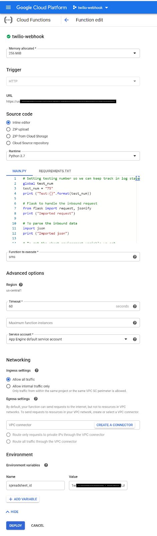Switch to the REQUIREMENTS.TXT tab
Viewport: 157px width, 536px height.
tap(55, 171)
